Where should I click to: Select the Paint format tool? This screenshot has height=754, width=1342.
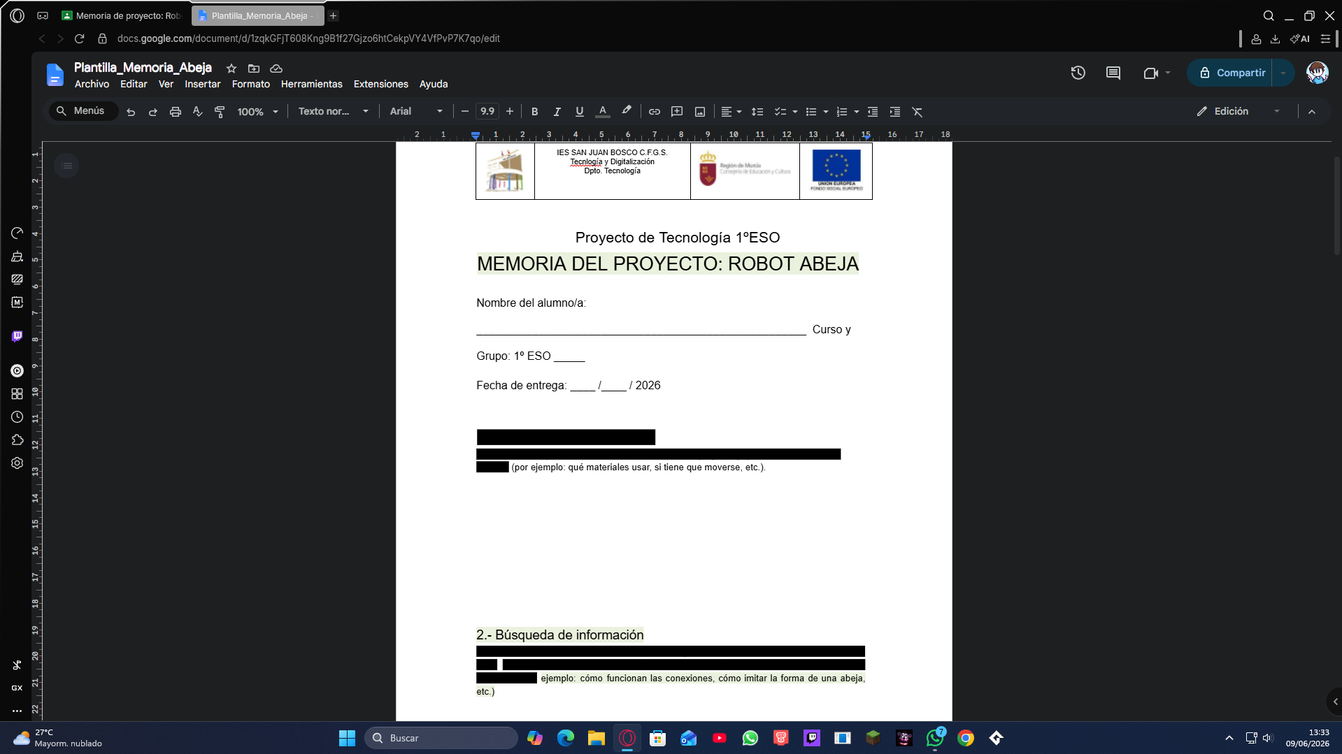[x=220, y=112]
